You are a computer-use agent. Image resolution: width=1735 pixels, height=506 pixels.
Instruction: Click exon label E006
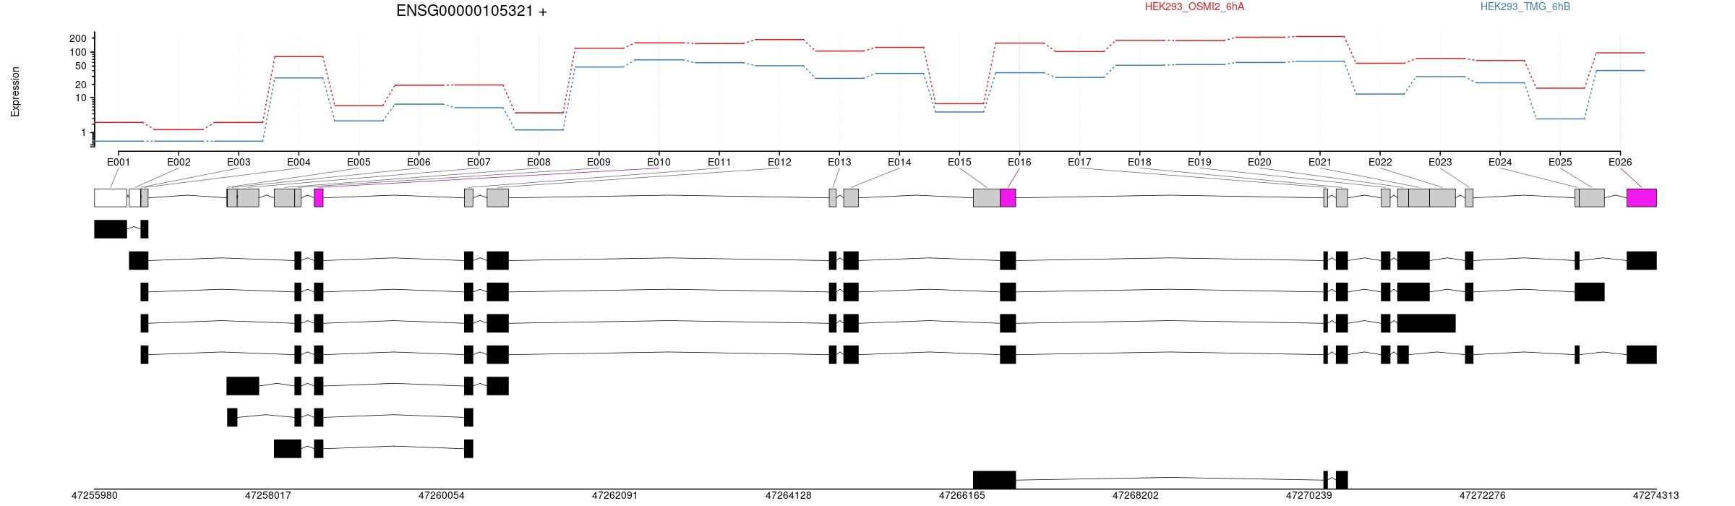click(419, 162)
